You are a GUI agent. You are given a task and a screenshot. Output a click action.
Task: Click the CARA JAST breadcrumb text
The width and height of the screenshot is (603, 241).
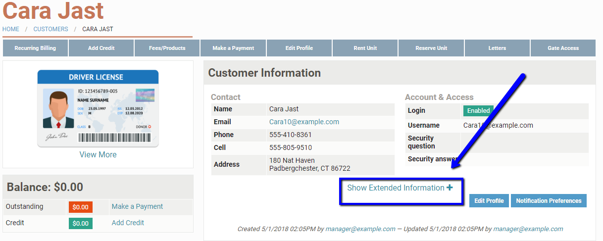(x=98, y=29)
